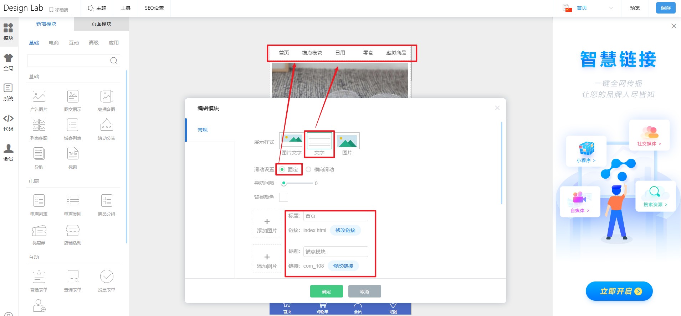Image resolution: width=681 pixels, height=316 pixels.
Task: Select the 普通表单 module icon
Action: (39, 276)
